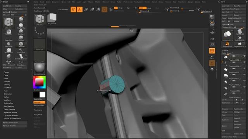
Task: Open the material sphere selector
Action: click(40, 69)
